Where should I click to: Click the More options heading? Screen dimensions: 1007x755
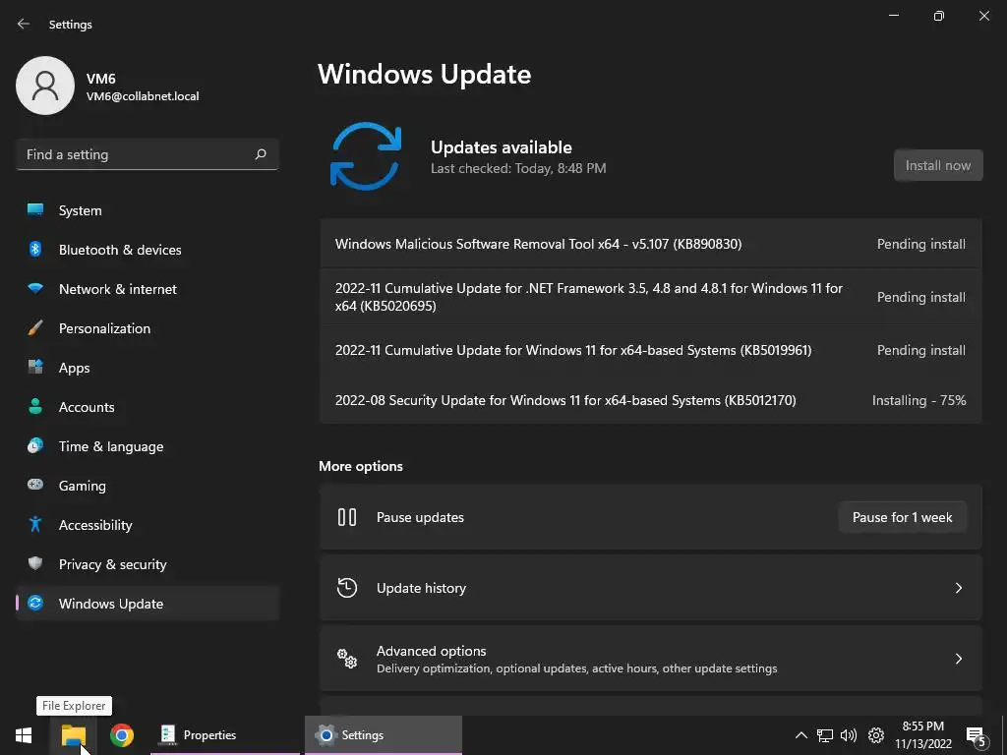[x=361, y=466]
